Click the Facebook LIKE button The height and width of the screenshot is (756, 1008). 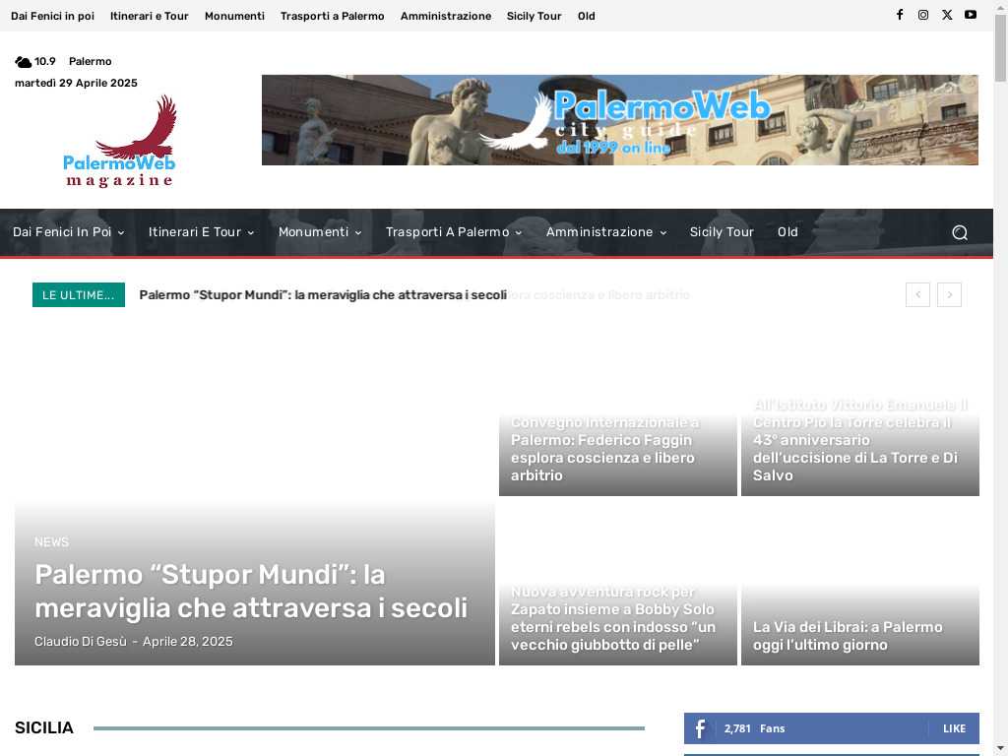pos(954,728)
